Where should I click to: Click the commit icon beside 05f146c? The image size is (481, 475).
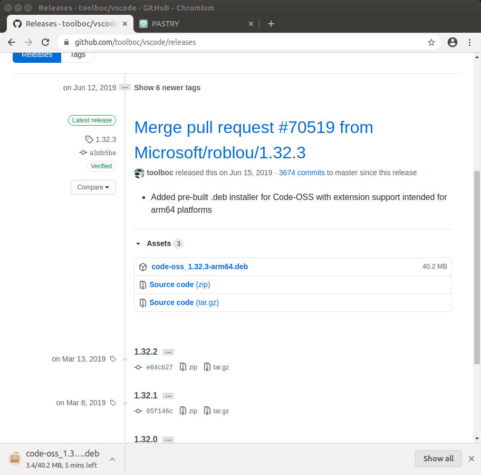coord(138,411)
